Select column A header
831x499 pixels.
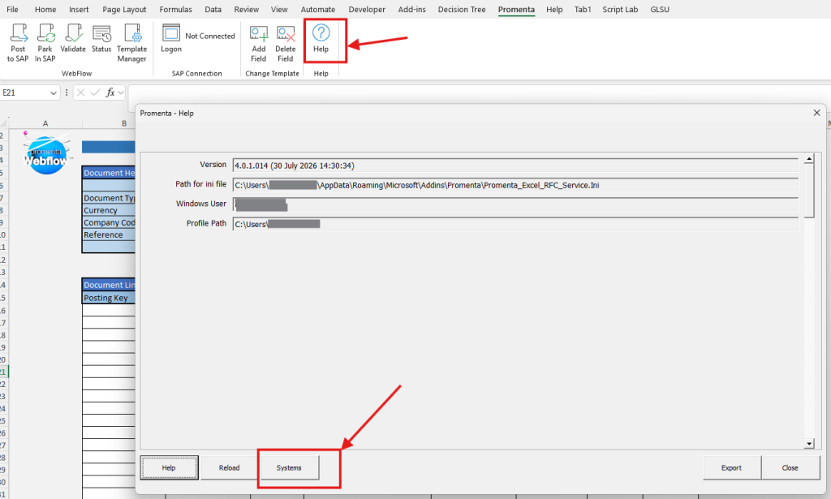coord(45,123)
